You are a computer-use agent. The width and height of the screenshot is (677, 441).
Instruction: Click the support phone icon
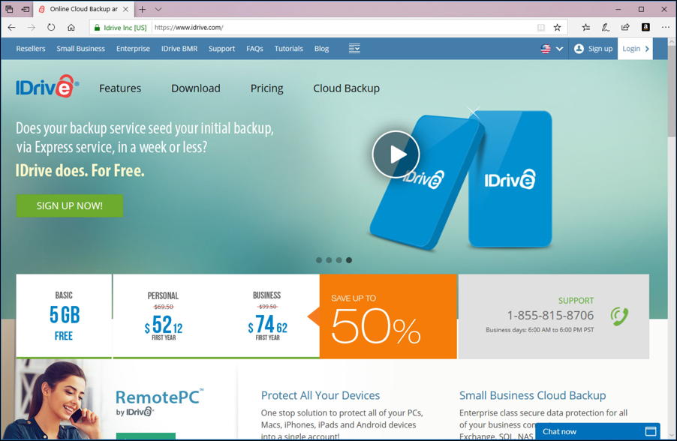[619, 316]
